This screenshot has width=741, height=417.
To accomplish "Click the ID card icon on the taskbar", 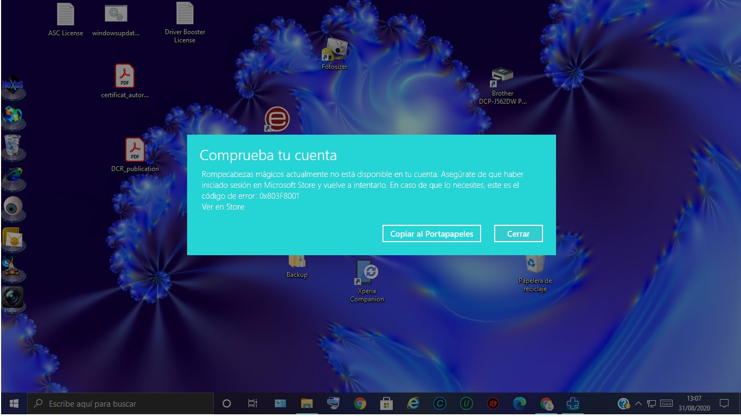I will click(x=280, y=403).
